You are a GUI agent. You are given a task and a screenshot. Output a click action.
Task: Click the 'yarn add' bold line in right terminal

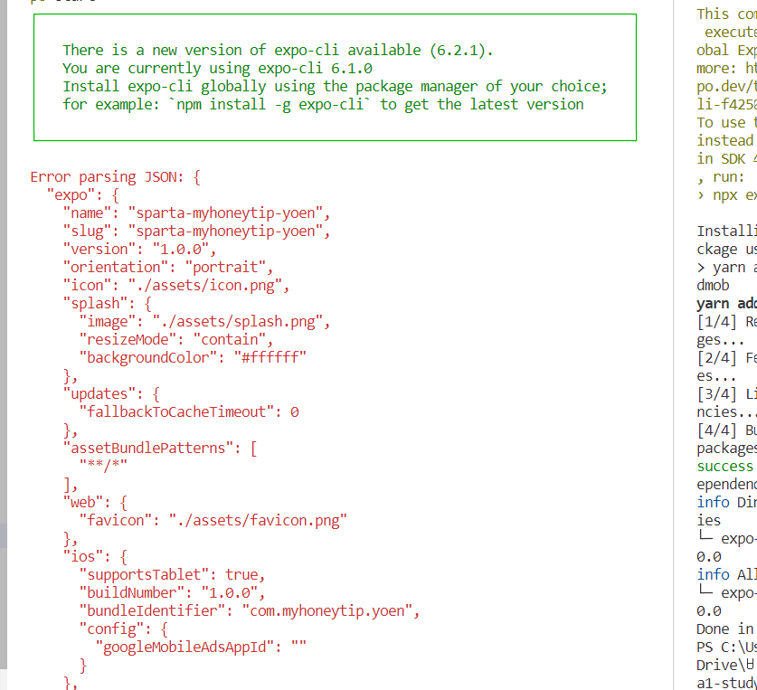726,304
